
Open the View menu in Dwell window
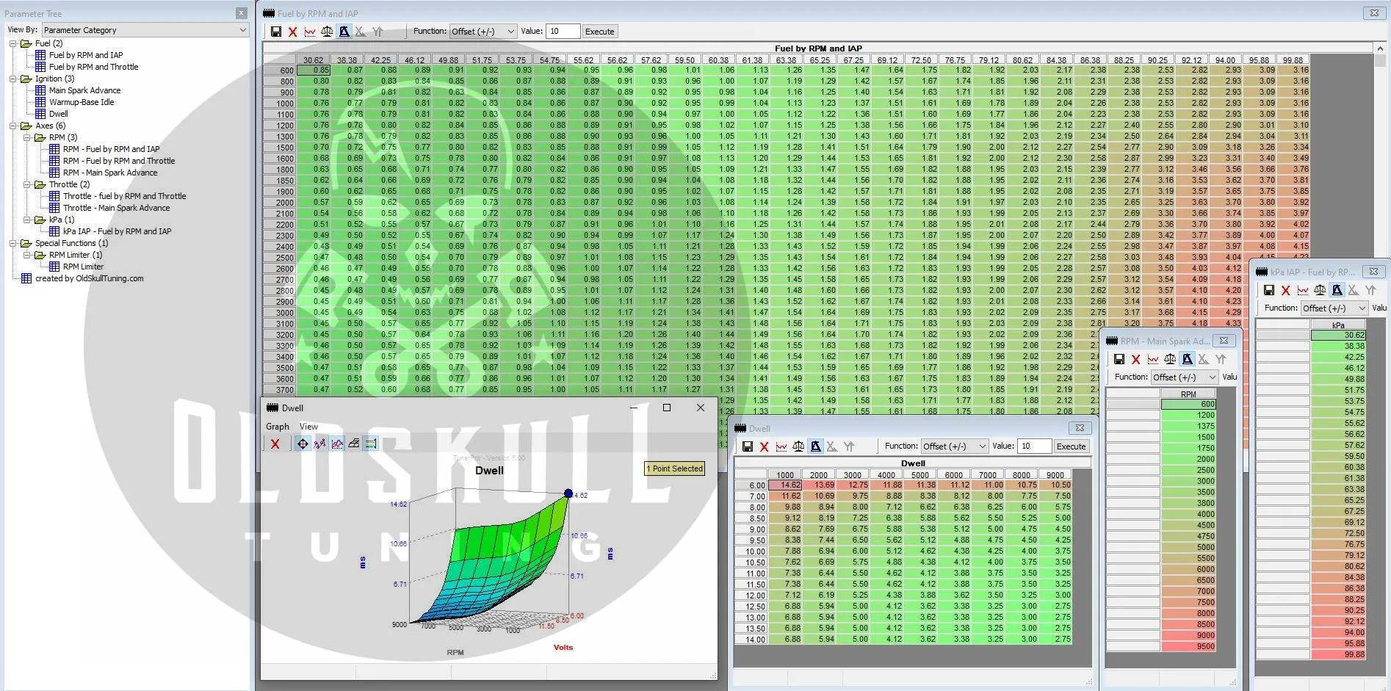tap(308, 427)
